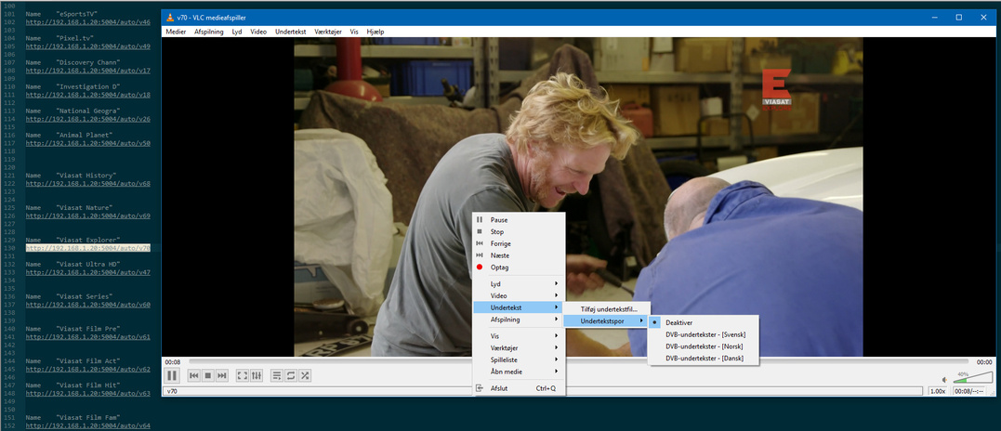Screen dimensions: 1001x431
Task: Select Deaktiver subtitle track option
Action: [704, 322]
